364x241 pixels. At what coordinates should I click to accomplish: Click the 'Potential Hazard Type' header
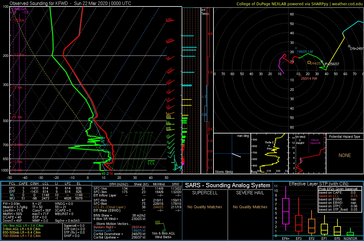tap(345, 137)
